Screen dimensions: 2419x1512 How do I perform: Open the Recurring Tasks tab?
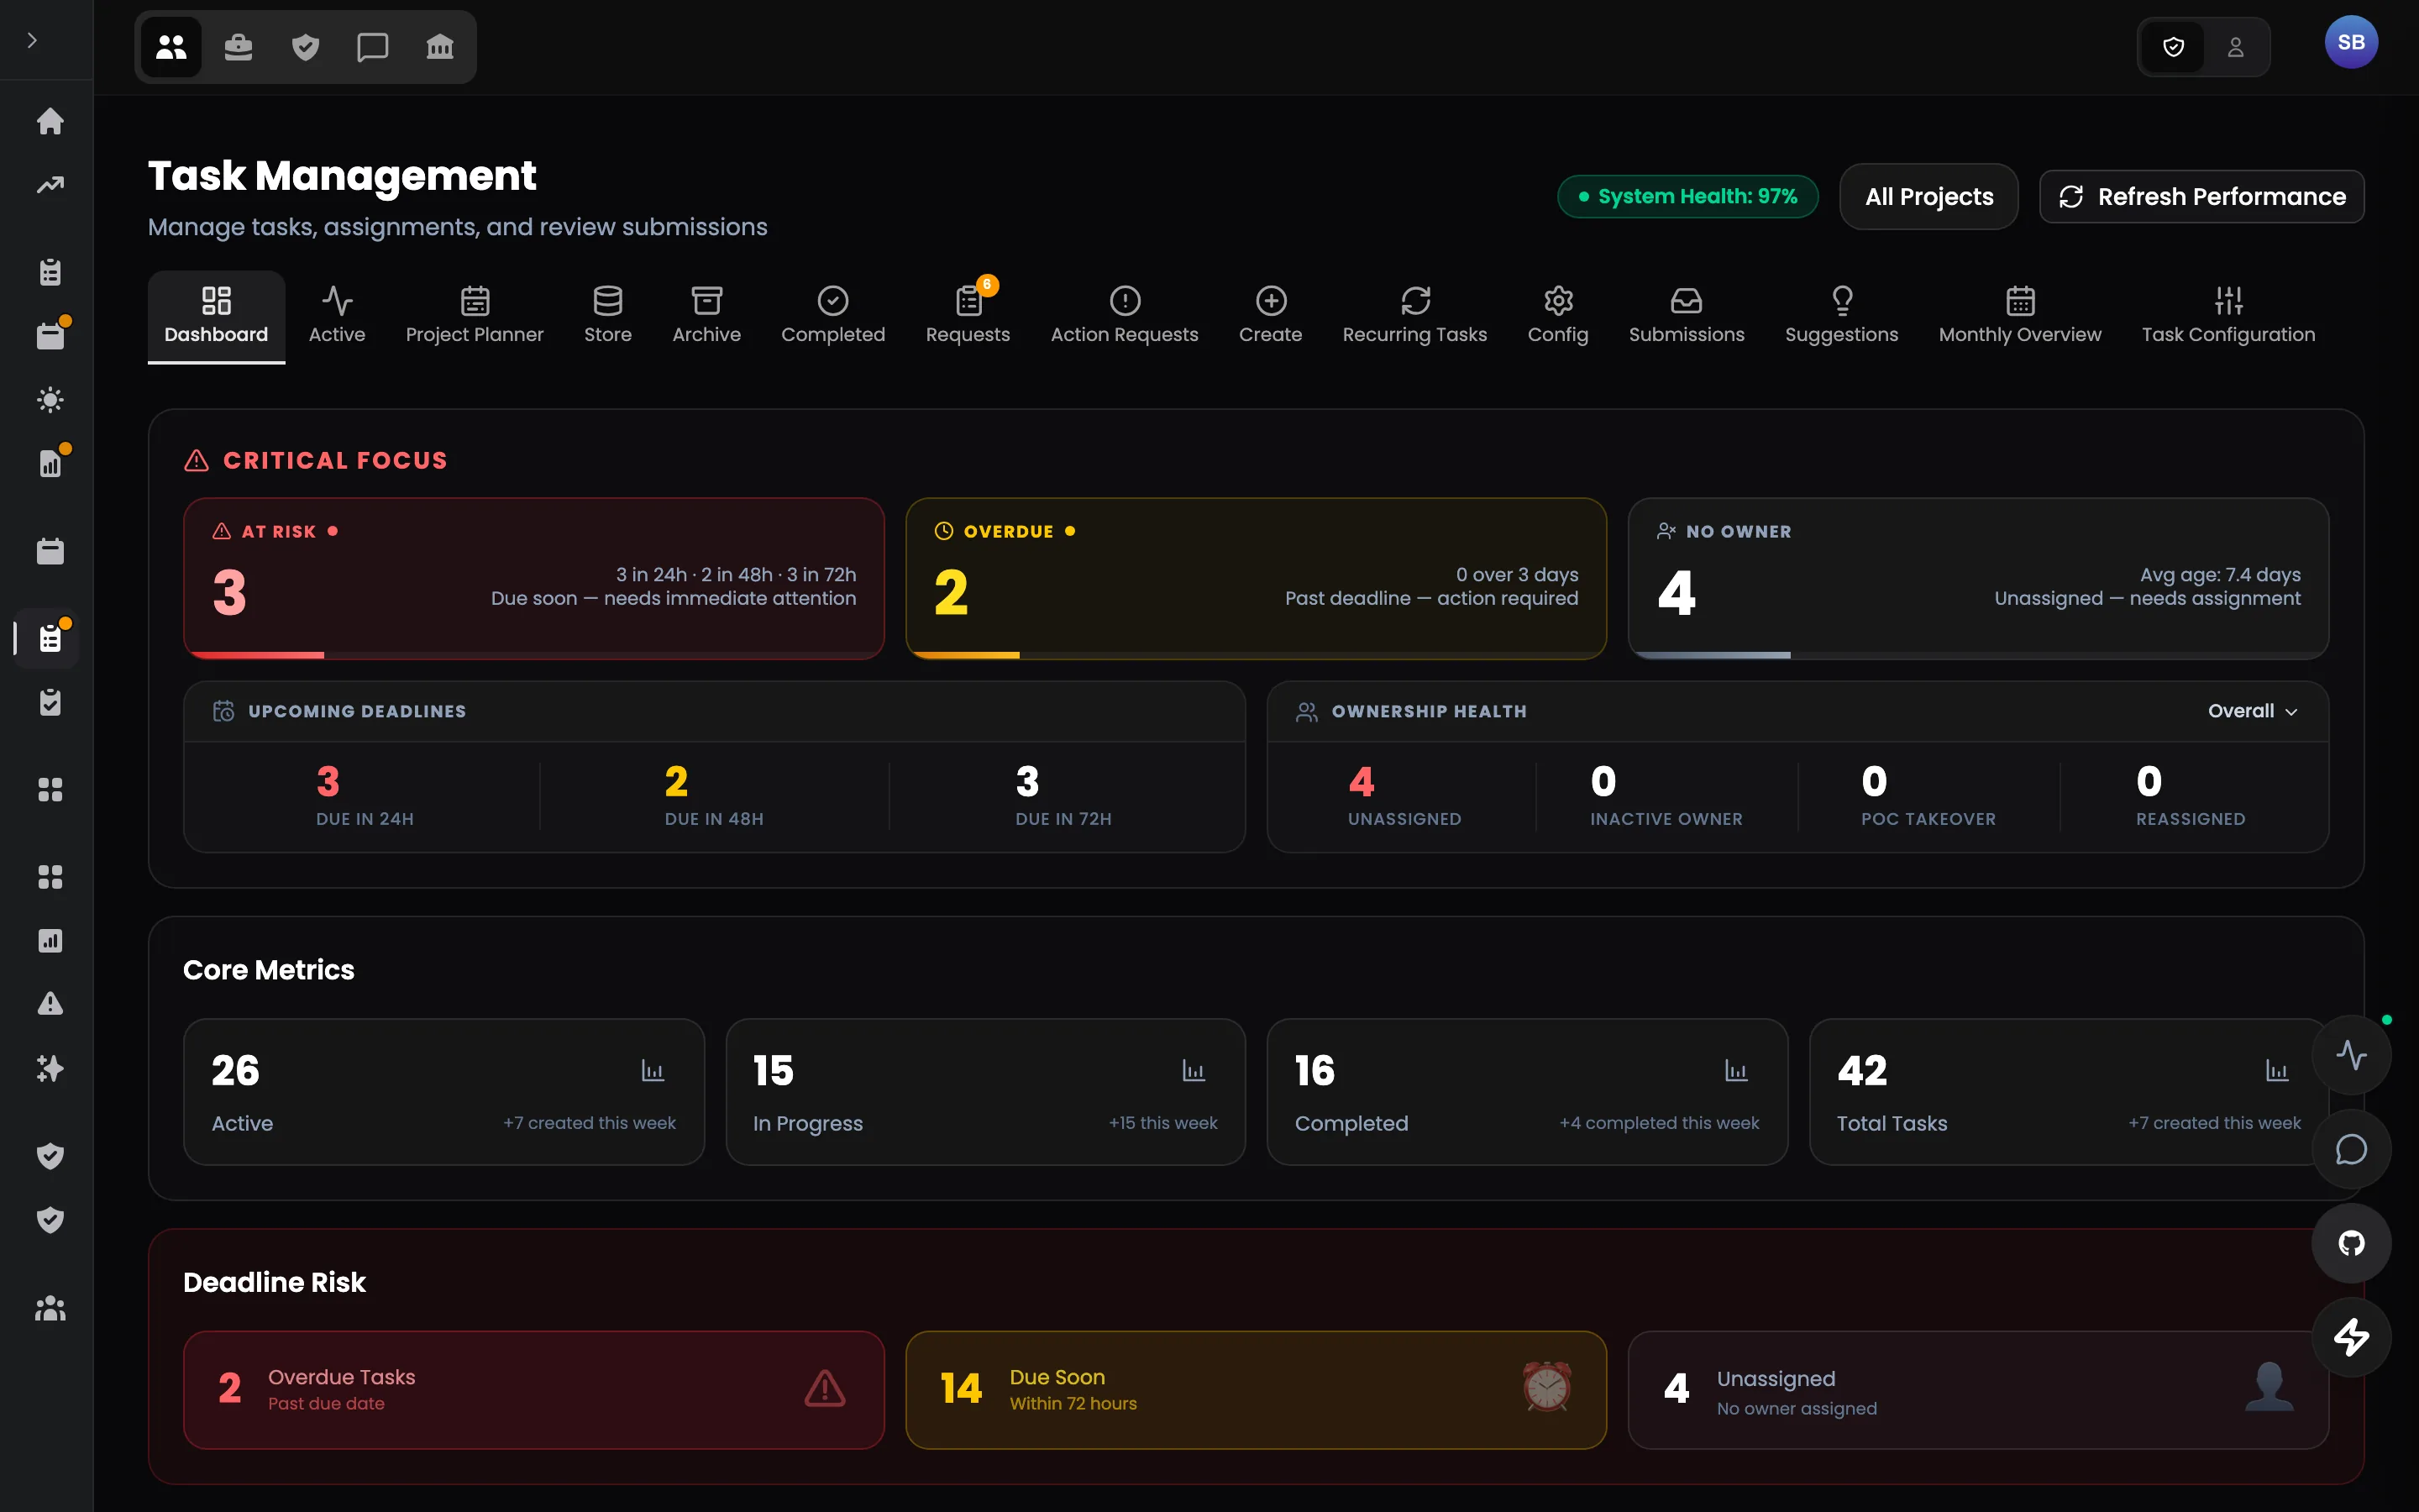pos(1414,315)
